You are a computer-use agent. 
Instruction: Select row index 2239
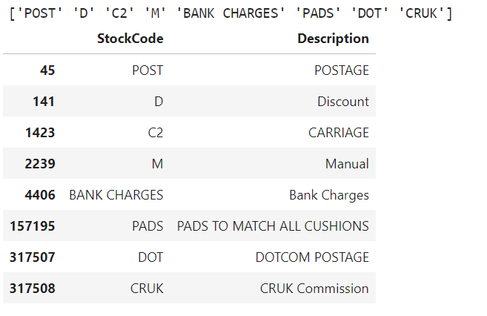click(40, 164)
